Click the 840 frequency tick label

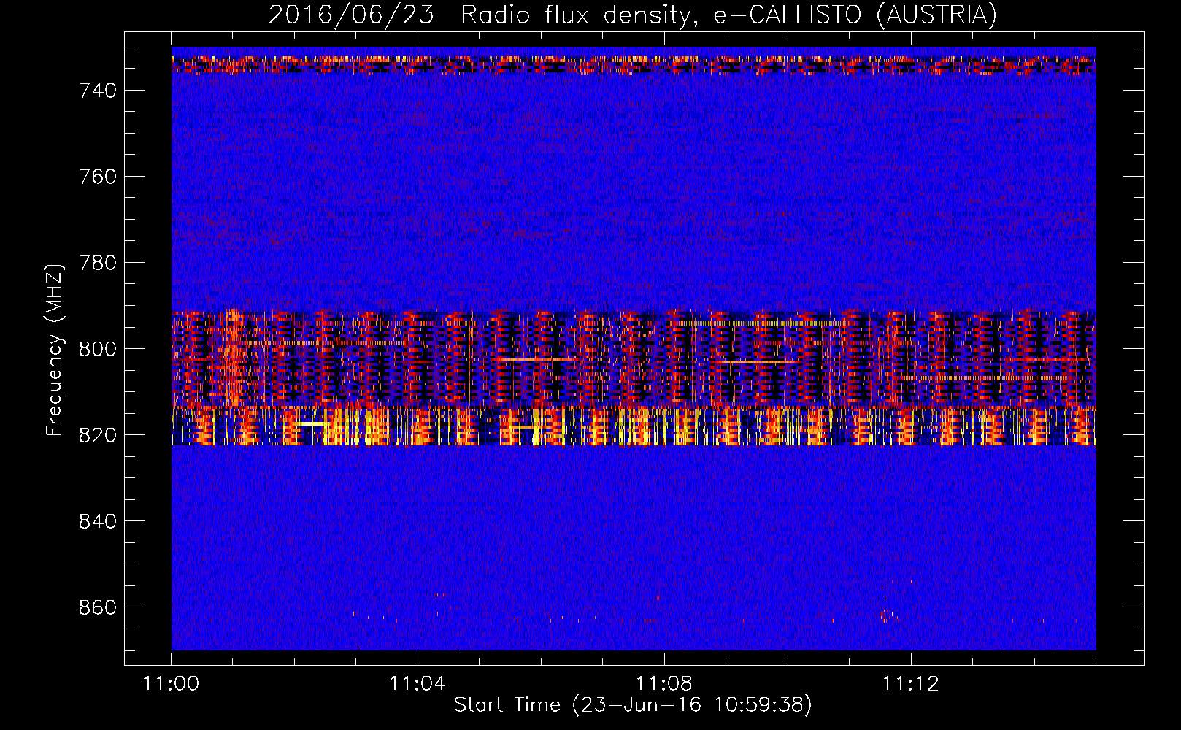click(98, 521)
